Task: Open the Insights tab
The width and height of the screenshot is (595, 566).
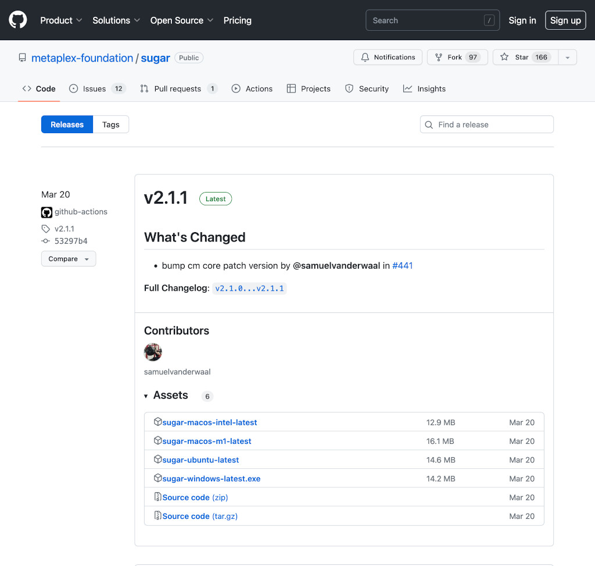Action: (x=424, y=88)
